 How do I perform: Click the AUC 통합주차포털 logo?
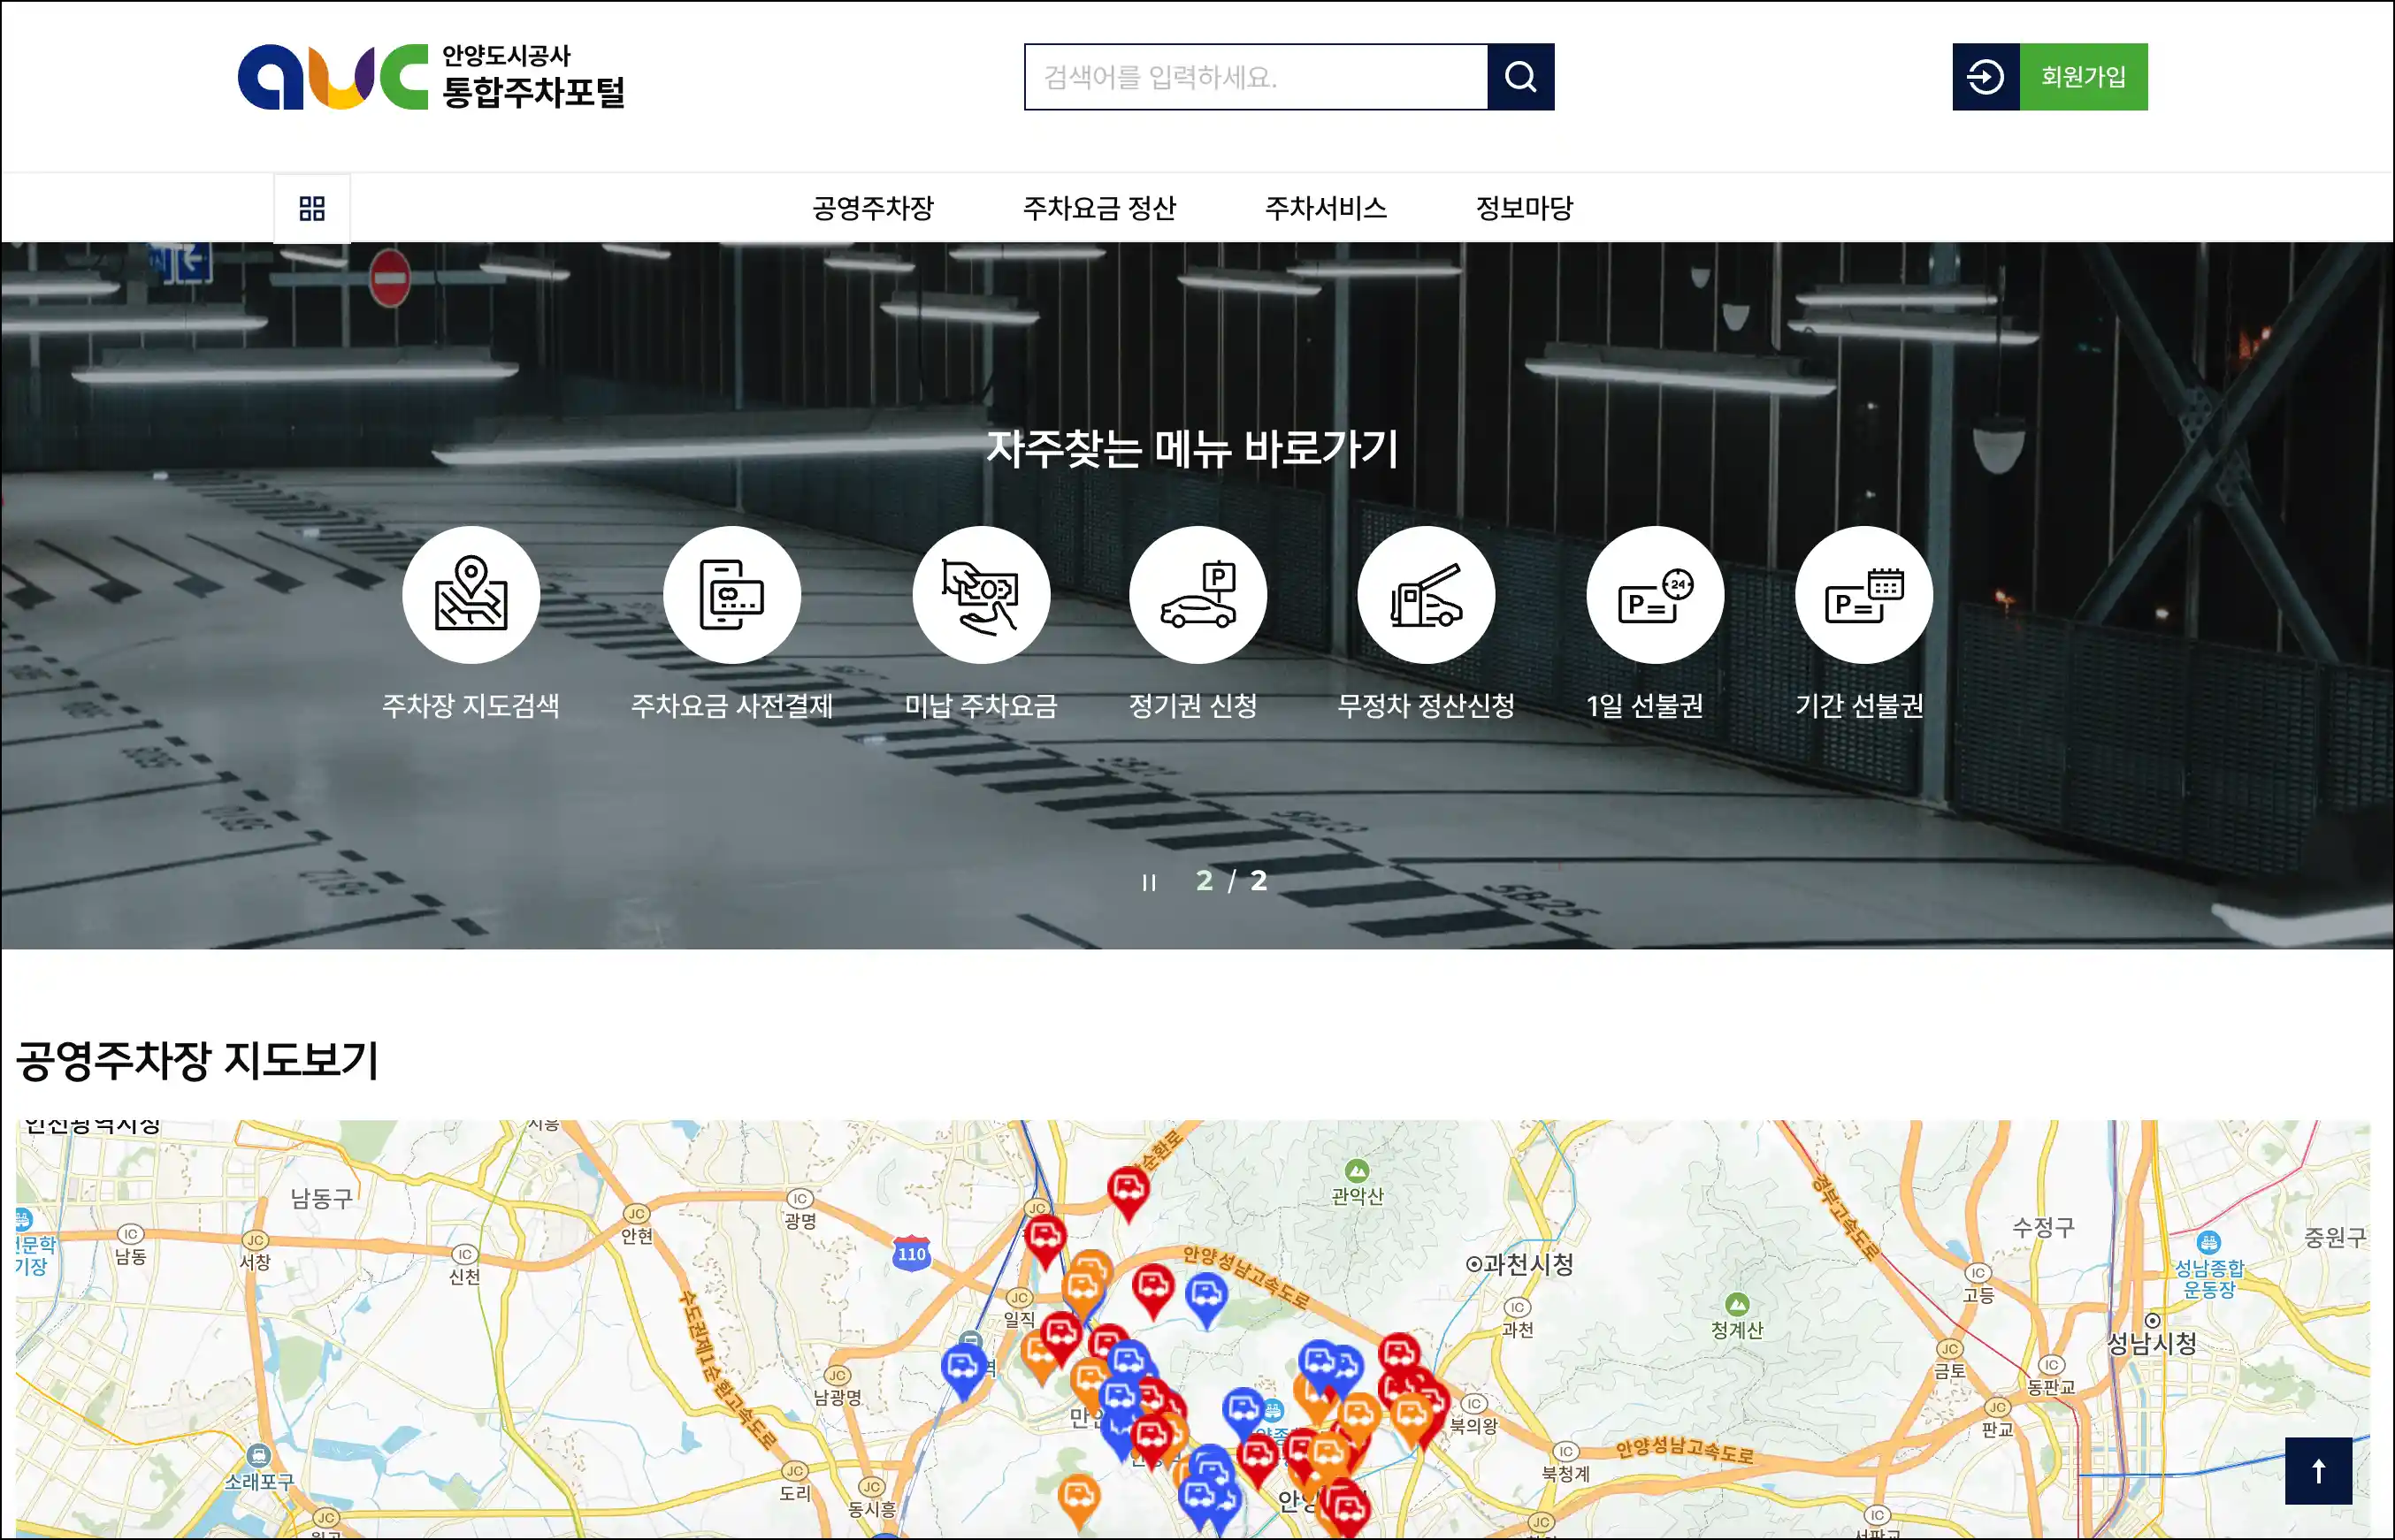(432, 77)
